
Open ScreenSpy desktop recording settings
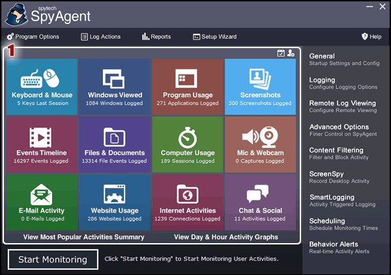(339, 177)
